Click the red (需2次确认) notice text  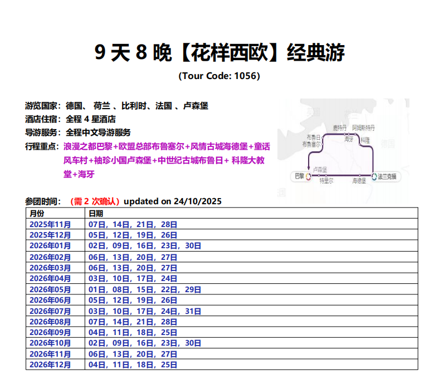(x=95, y=201)
